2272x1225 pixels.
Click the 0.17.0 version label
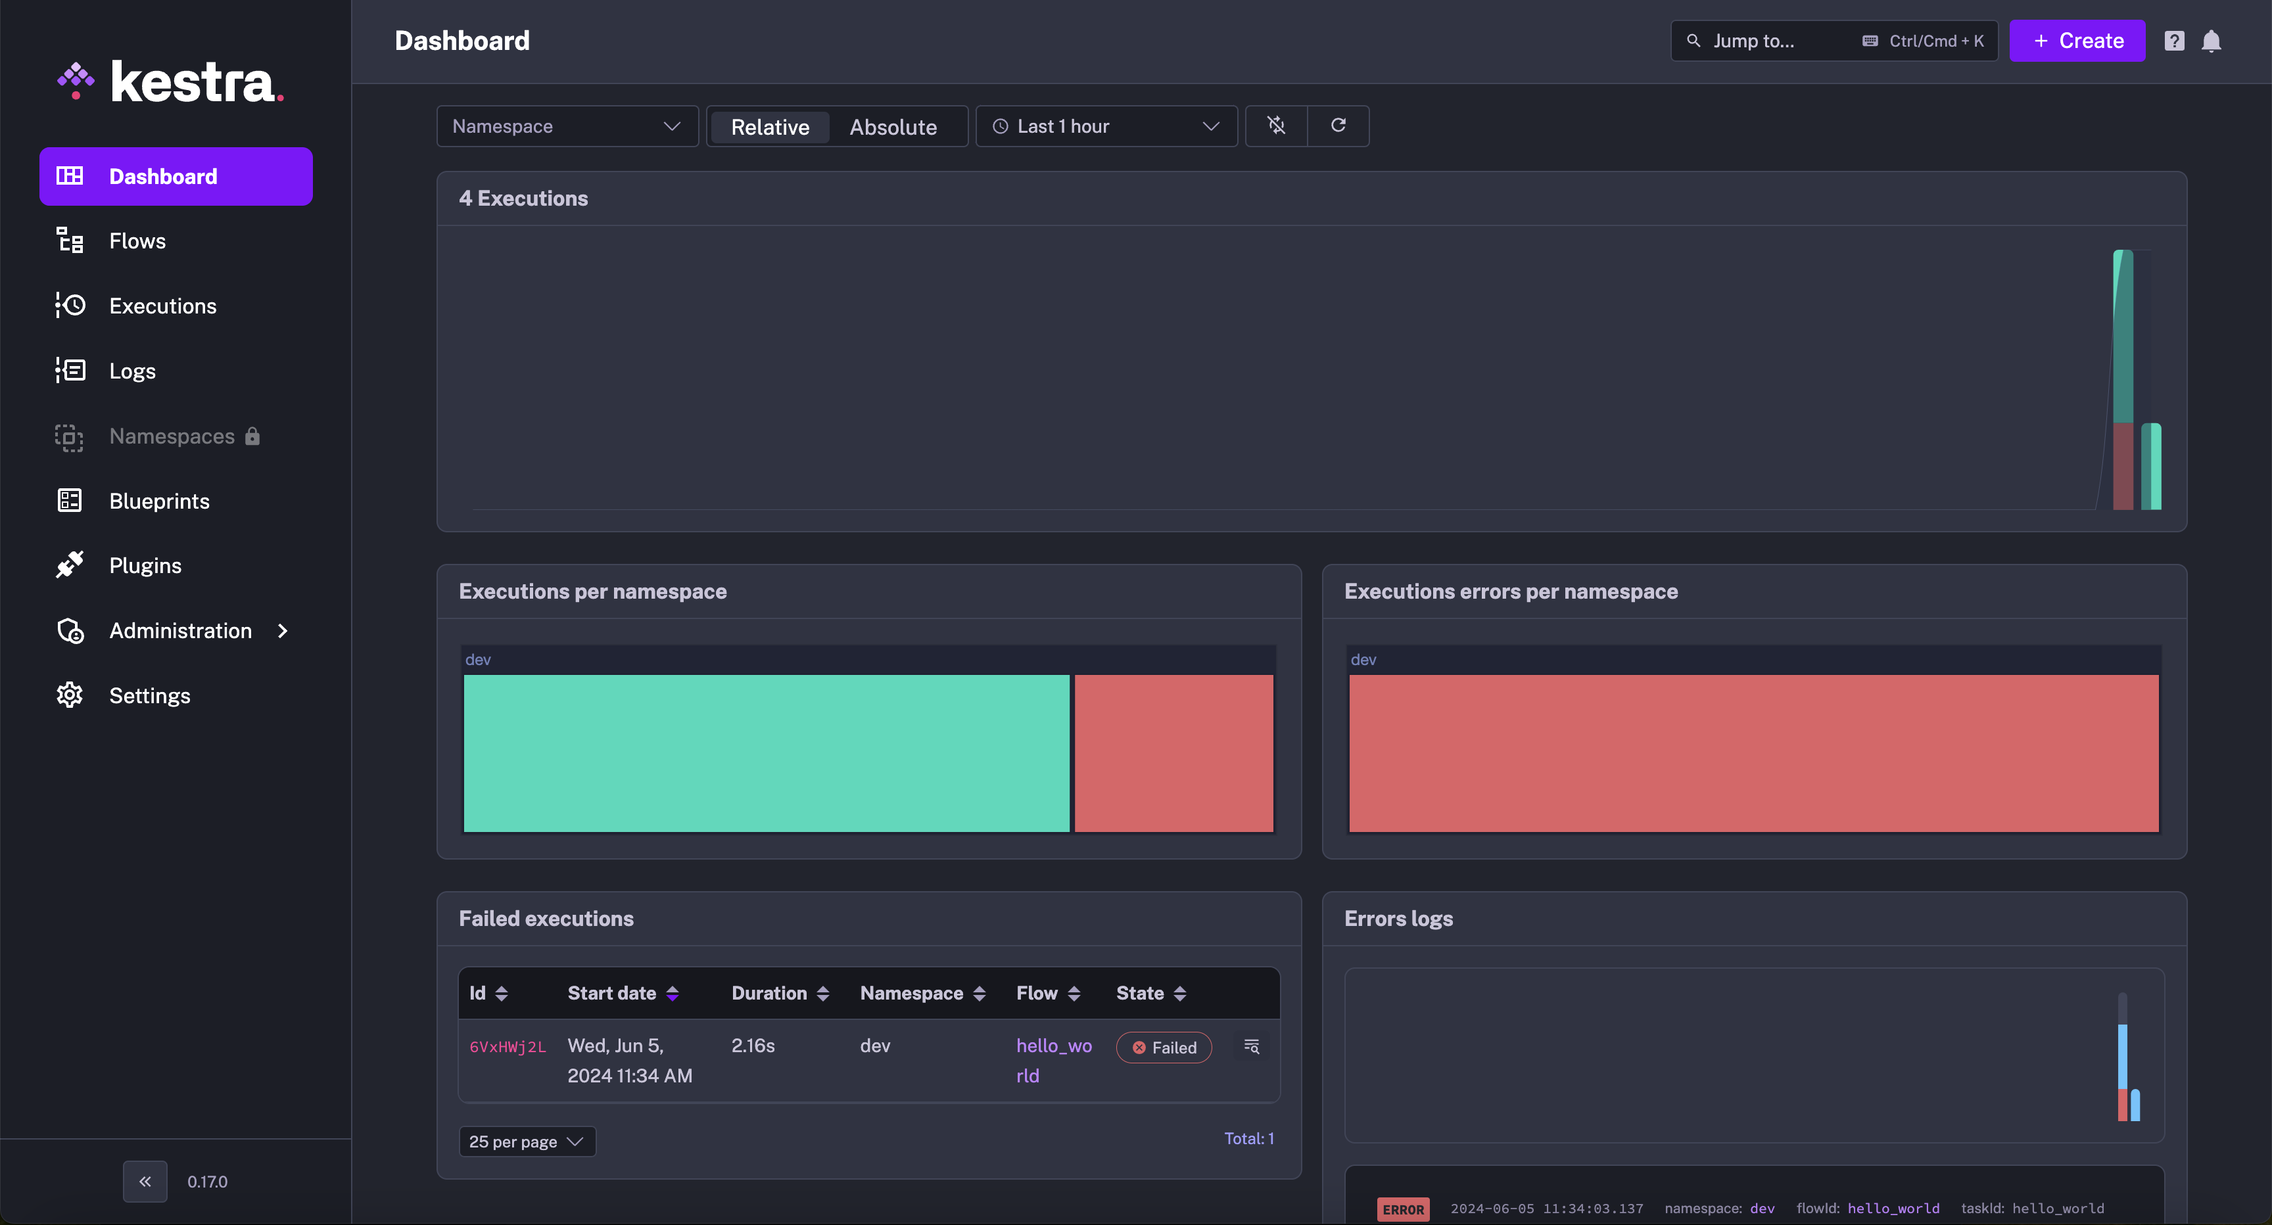tap(207, 1181)
